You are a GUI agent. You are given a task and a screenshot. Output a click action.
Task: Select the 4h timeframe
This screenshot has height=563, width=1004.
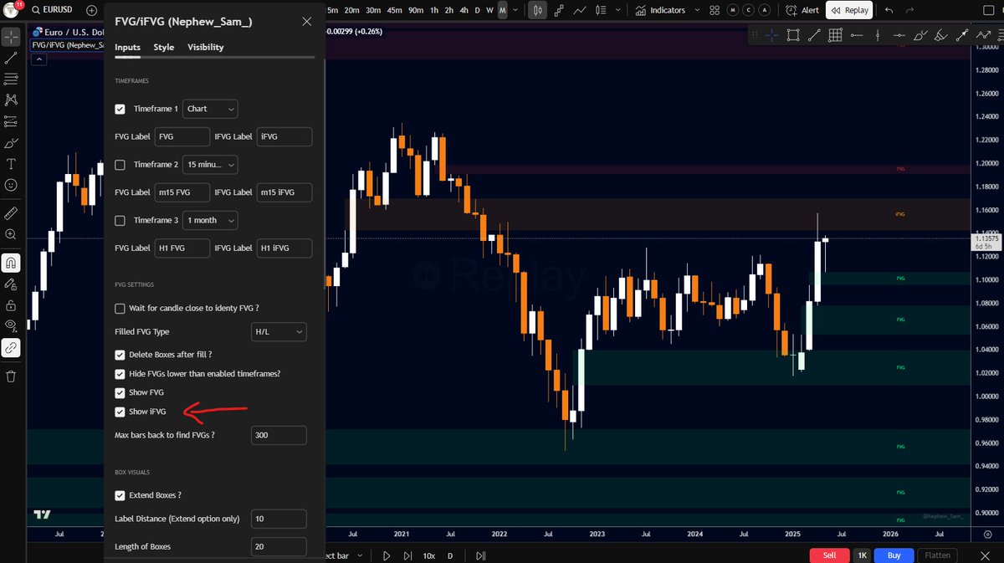click(x=464, y=11)
